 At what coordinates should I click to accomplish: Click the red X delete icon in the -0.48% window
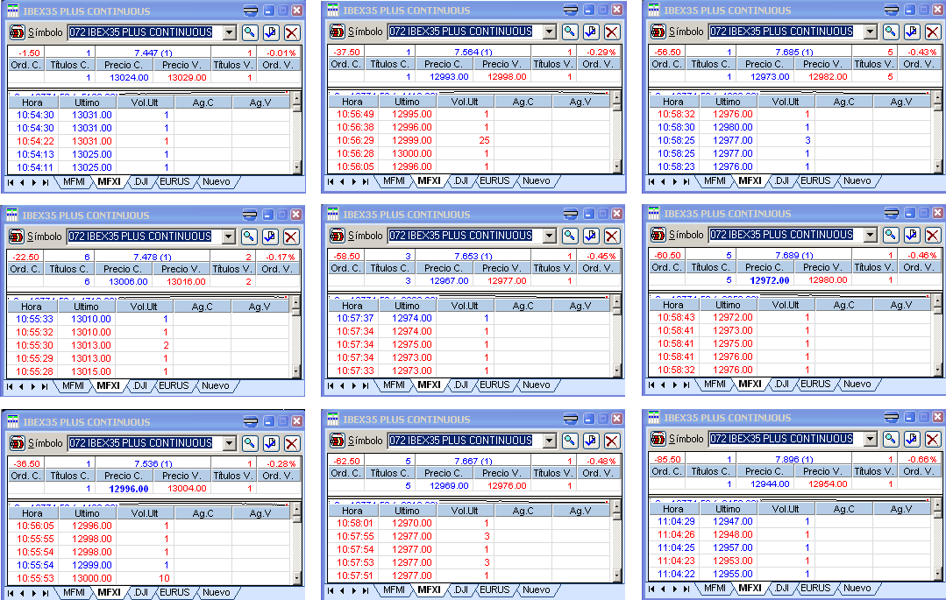[x=612, y=441]
